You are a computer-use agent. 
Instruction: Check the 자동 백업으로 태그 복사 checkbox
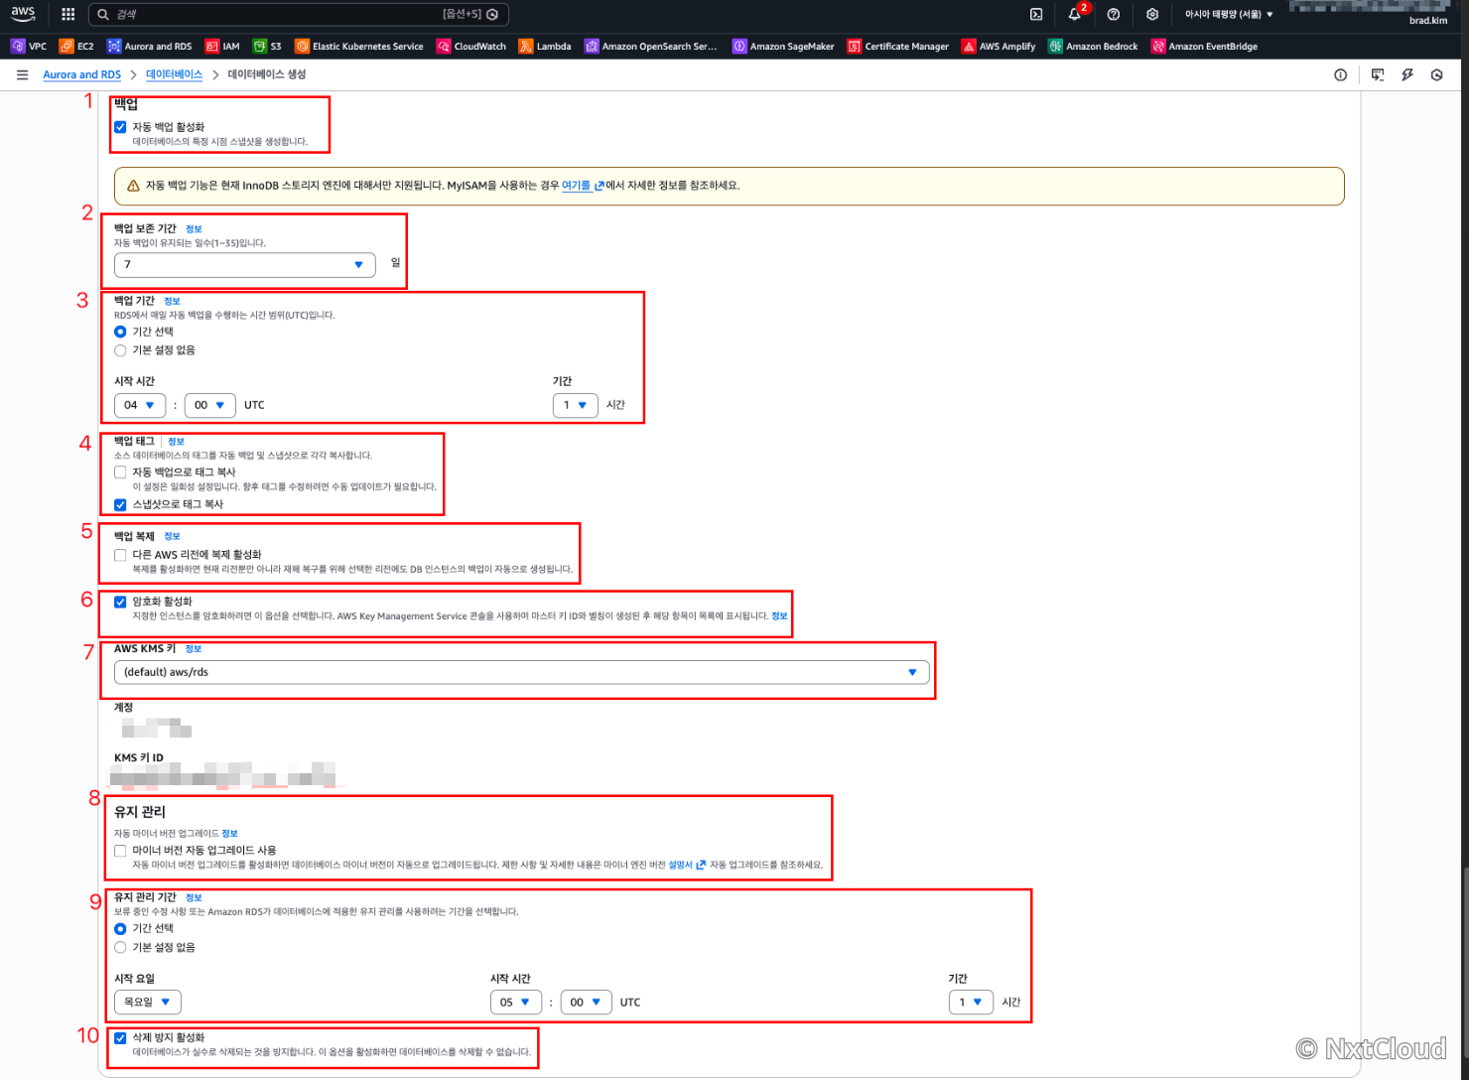[x=120, y=472]
